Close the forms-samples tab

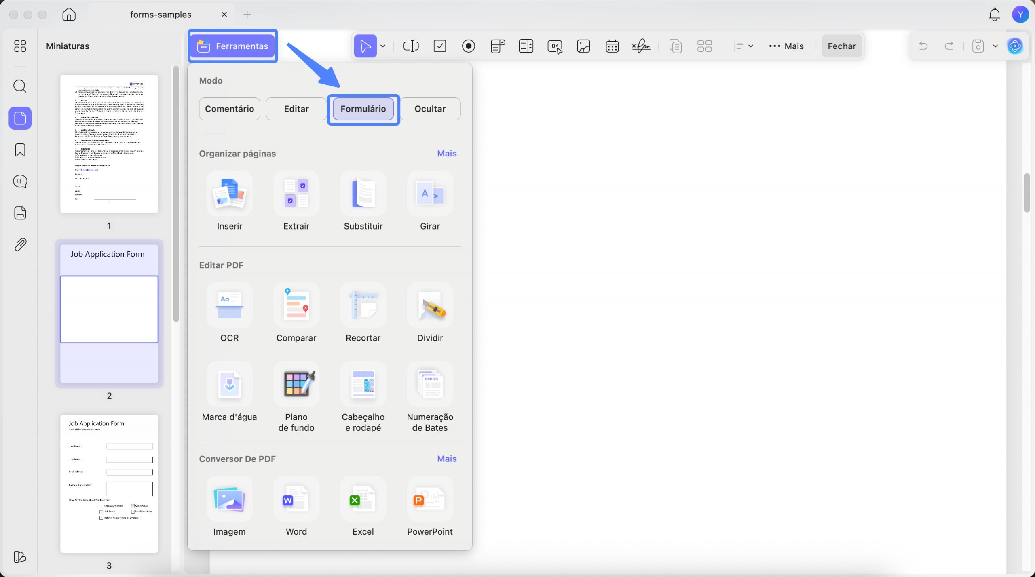point(224,15)
